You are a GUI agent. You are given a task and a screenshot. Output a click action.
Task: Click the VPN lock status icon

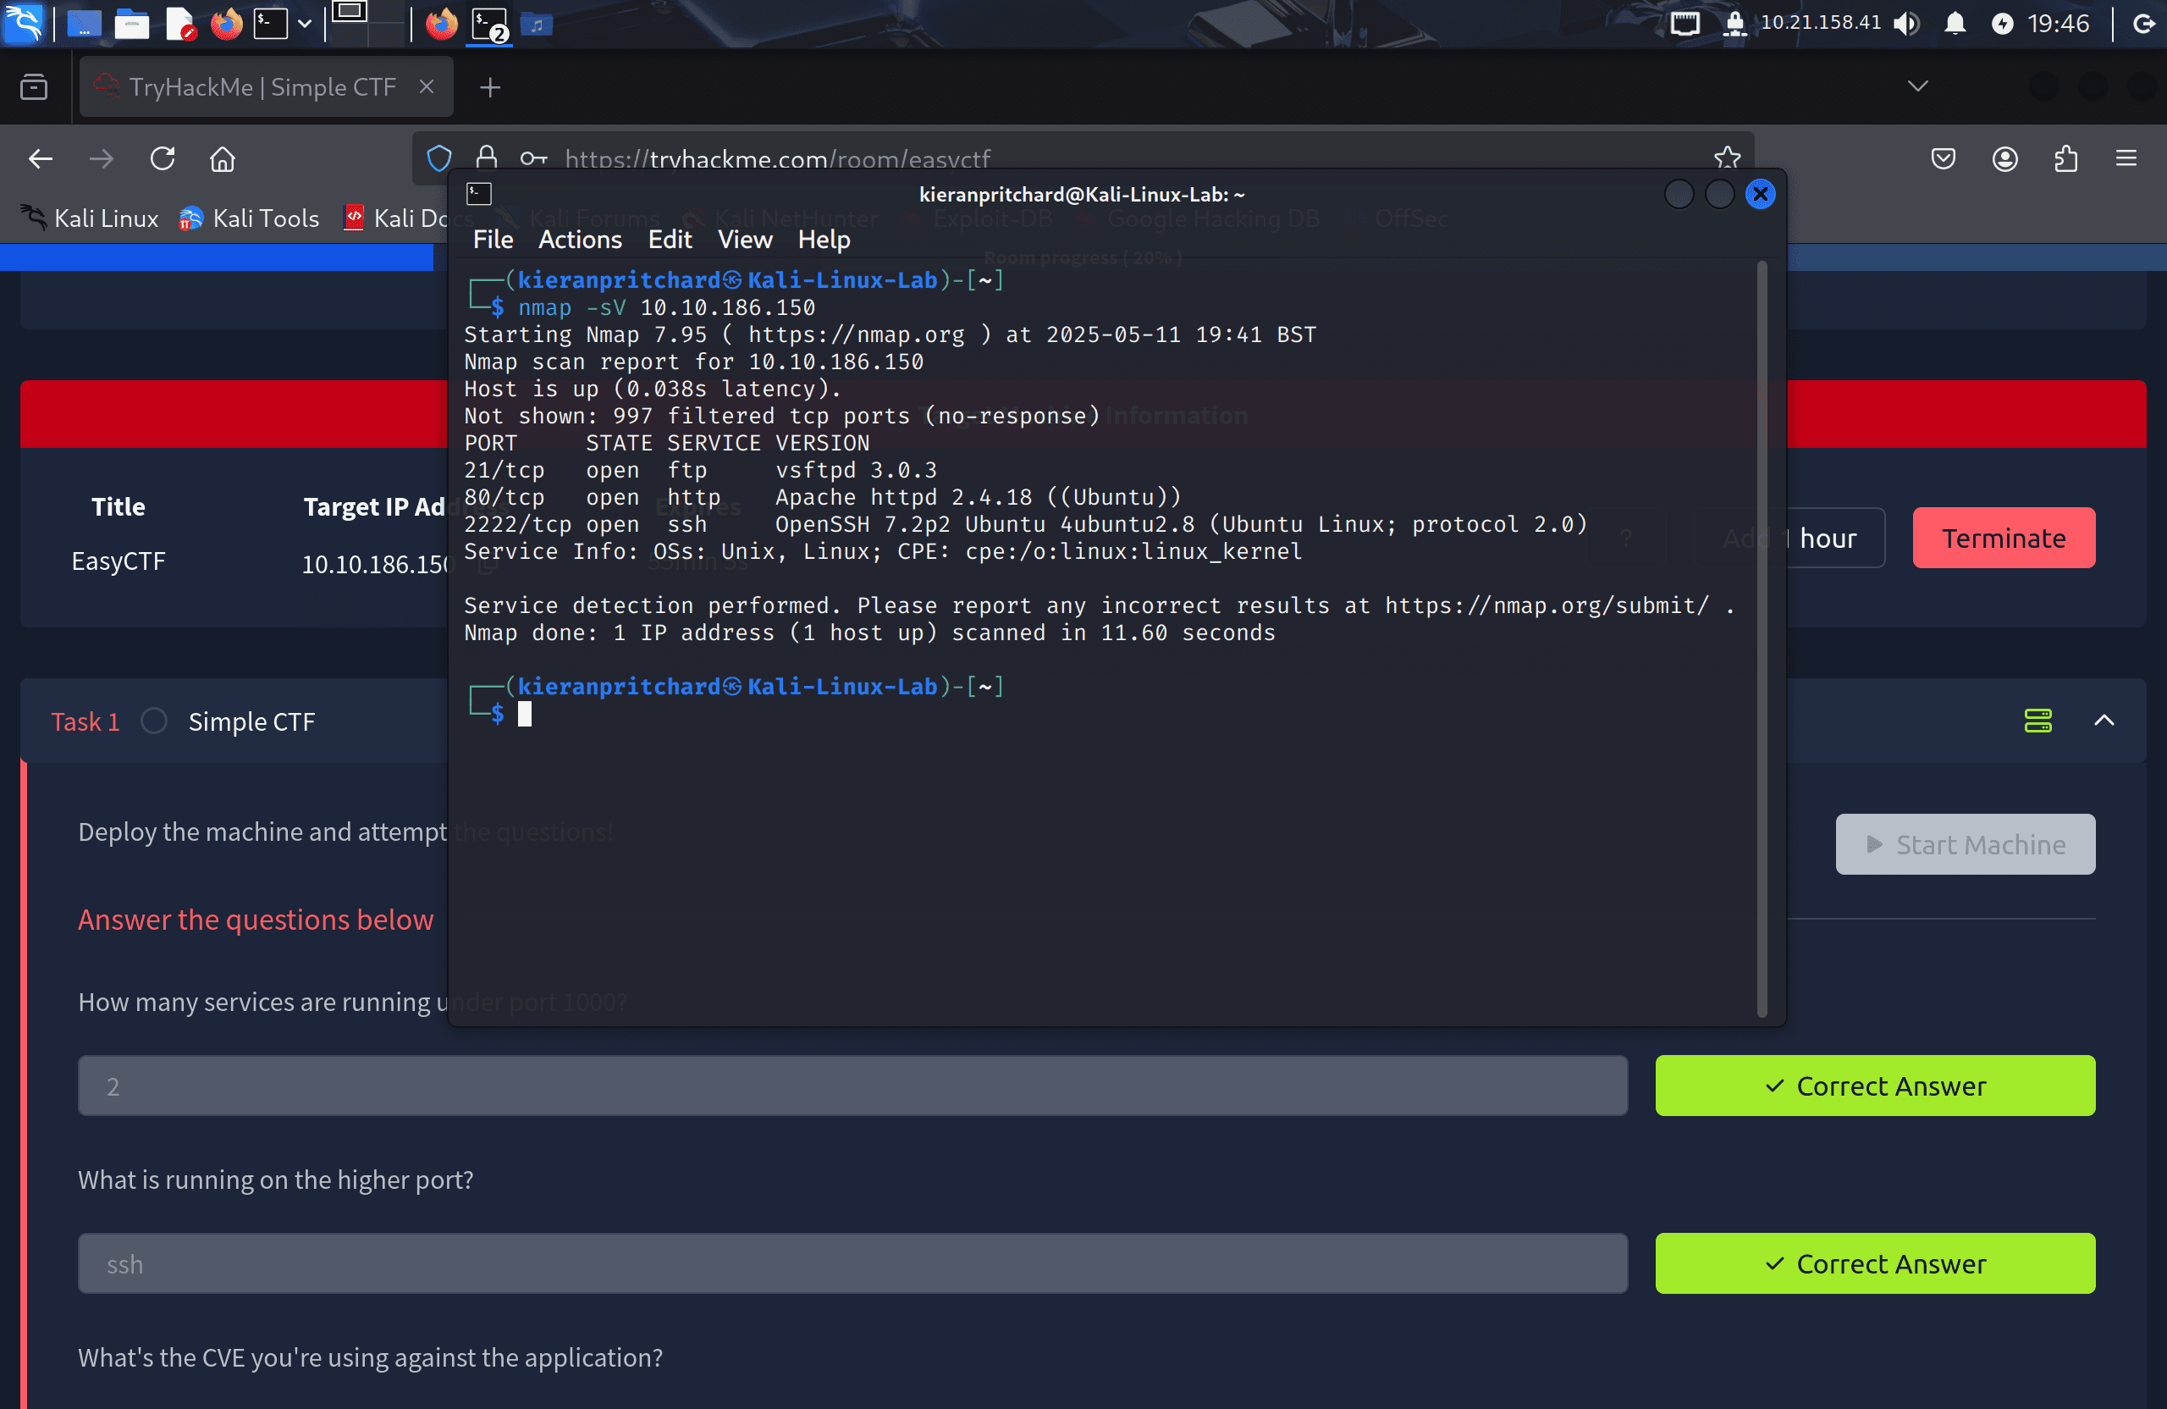pos(1735,24)
